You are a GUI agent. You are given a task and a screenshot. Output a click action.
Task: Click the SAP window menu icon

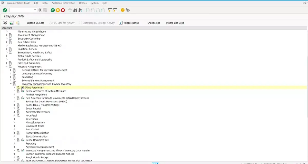coord(3,3)
